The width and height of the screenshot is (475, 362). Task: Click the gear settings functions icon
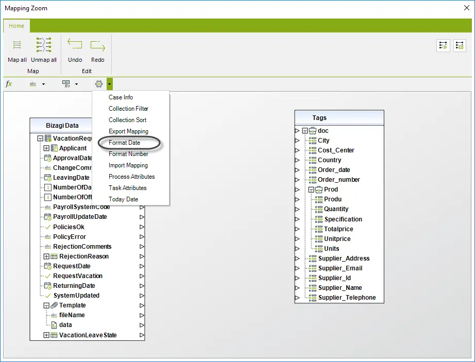pyautogui.click(x=99, y=84)
